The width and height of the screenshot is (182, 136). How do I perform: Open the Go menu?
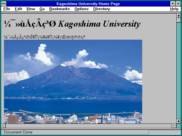pyautogui.click(x=42, y=9)
